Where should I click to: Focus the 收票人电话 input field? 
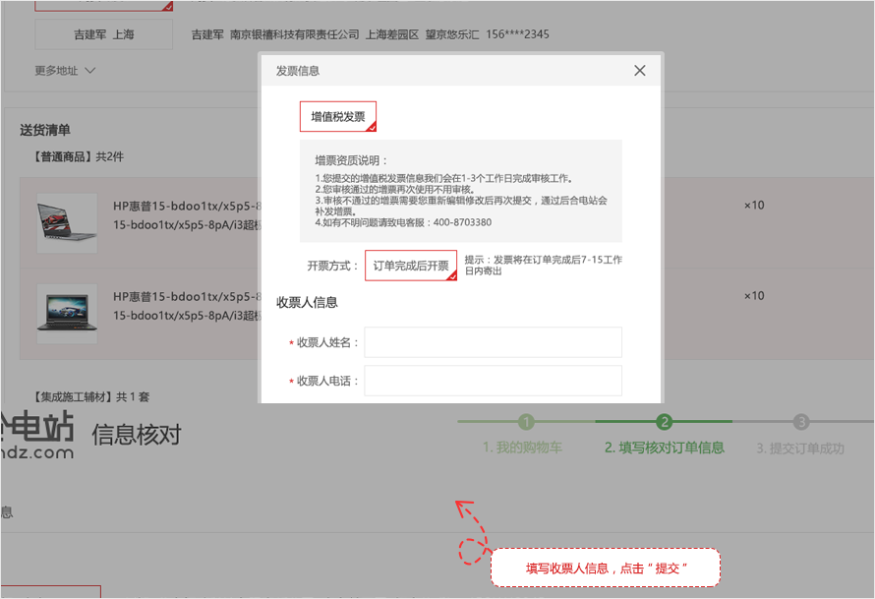493,381
